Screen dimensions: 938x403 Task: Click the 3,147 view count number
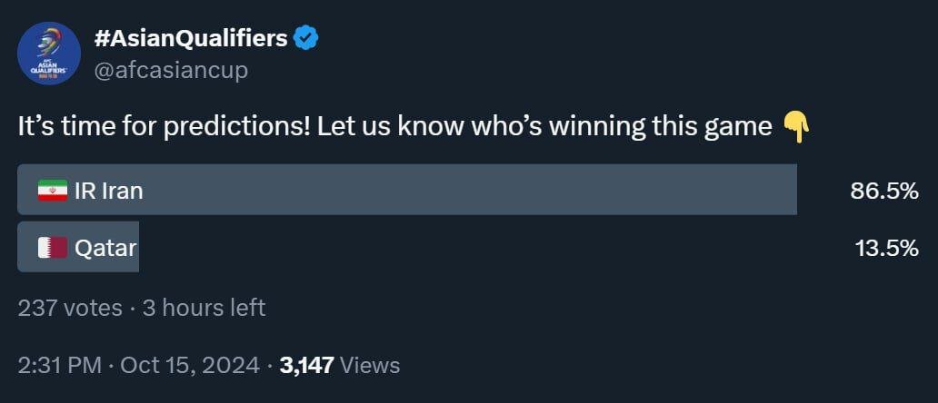(x=307, y=365)
